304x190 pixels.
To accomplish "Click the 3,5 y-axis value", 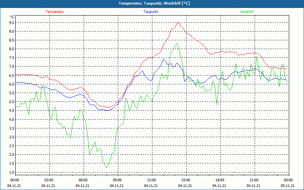I will click(12, 128).
